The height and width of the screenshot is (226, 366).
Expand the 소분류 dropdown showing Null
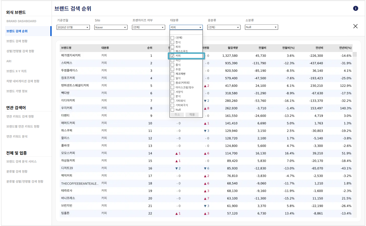tap(261, 27)
